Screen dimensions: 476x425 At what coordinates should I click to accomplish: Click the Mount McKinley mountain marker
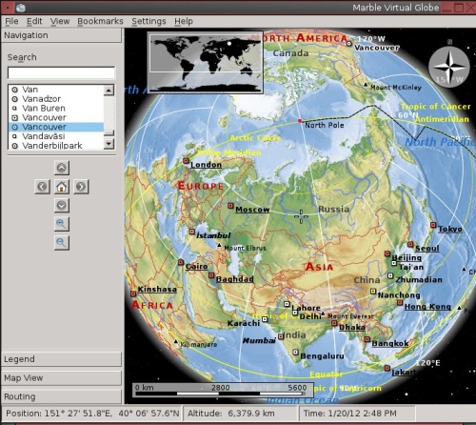click(366, 85)
